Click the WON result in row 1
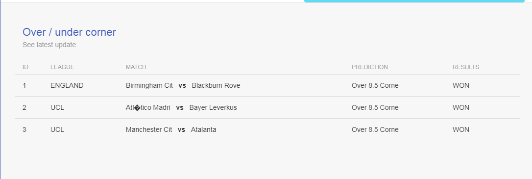 point(461,86)
